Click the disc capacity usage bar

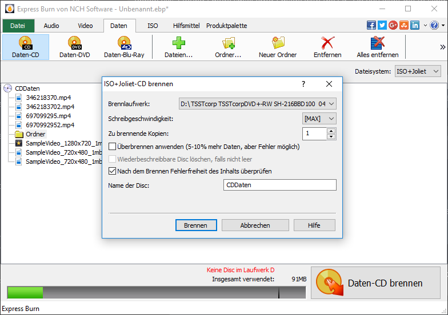pyautogui.click(x=157, y=292)
